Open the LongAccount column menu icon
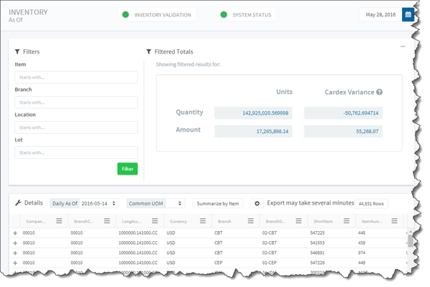 (156, 222)
